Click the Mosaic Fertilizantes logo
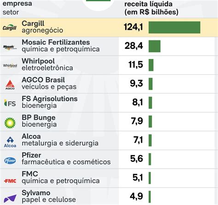This screenshot has width=218, height=205. (x=10, y=47)
